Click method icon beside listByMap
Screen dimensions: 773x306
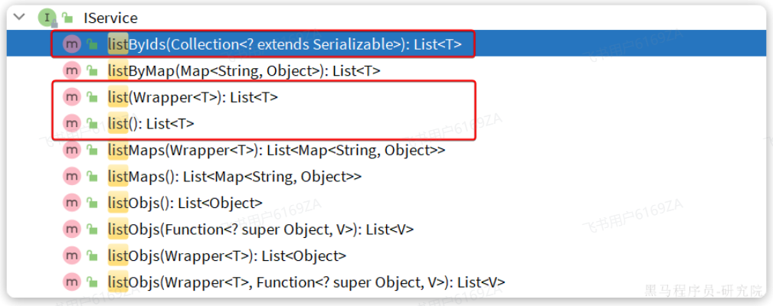click(x=71, y=70)
